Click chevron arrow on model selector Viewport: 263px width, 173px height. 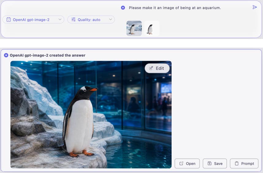(x=60, y=19)
